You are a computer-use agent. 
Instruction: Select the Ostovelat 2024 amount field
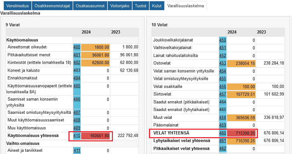click(x=242, y=63)
